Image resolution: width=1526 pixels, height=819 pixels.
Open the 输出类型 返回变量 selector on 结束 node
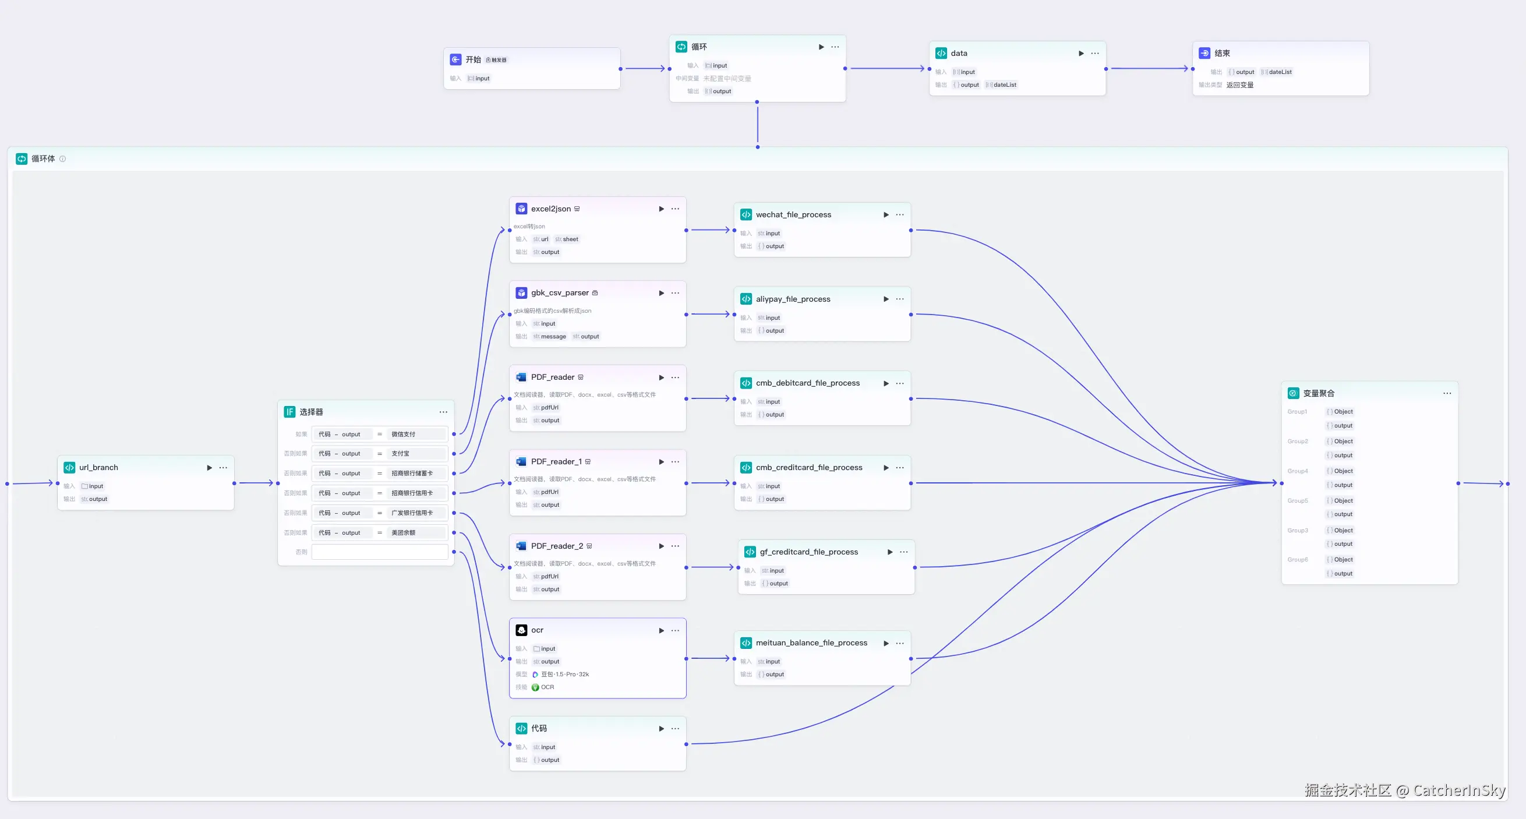tap(1240, 84)
